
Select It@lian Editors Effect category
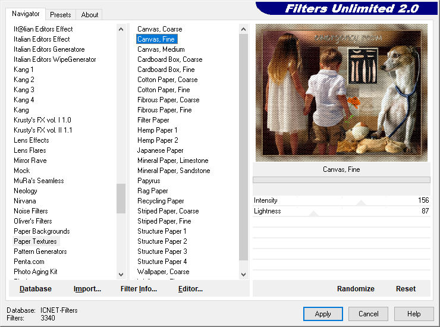click(x=43, y=29)
